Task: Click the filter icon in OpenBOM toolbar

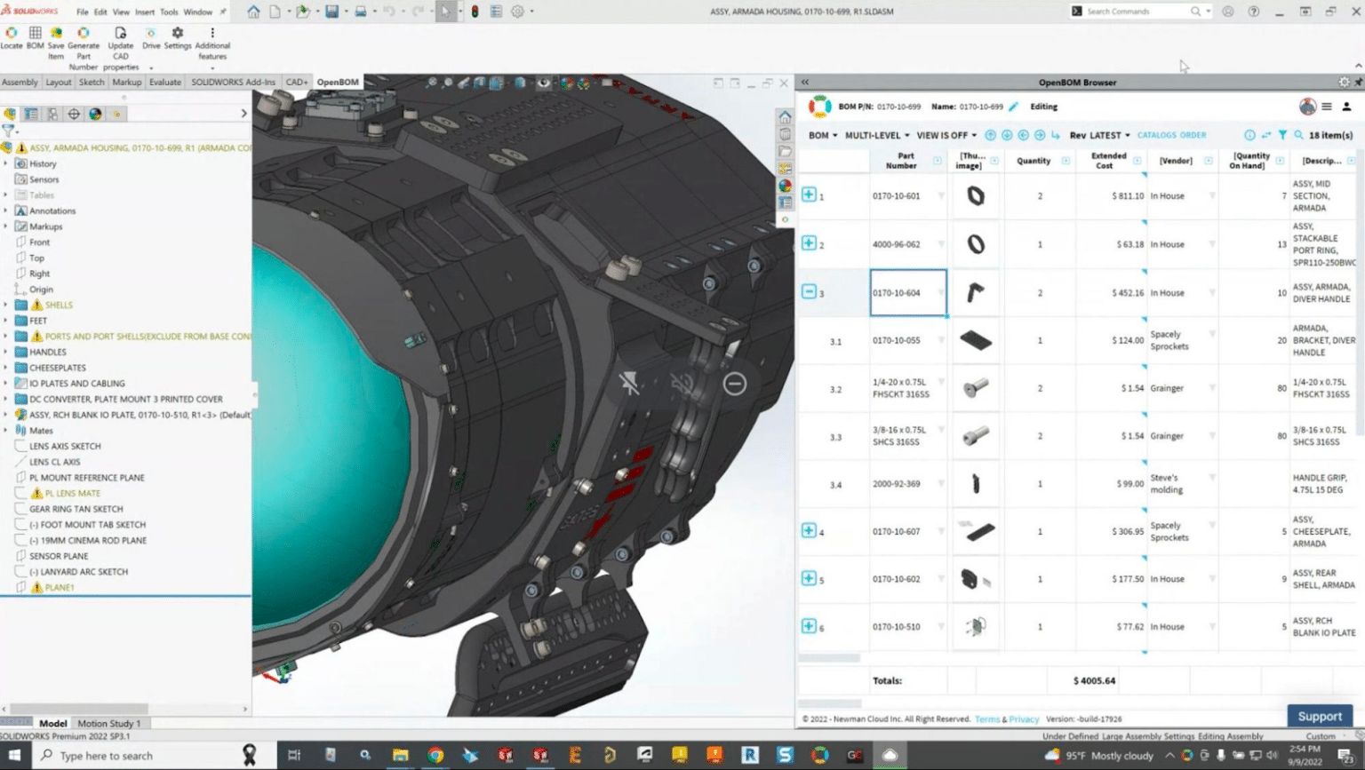Action: [1283, 135]
